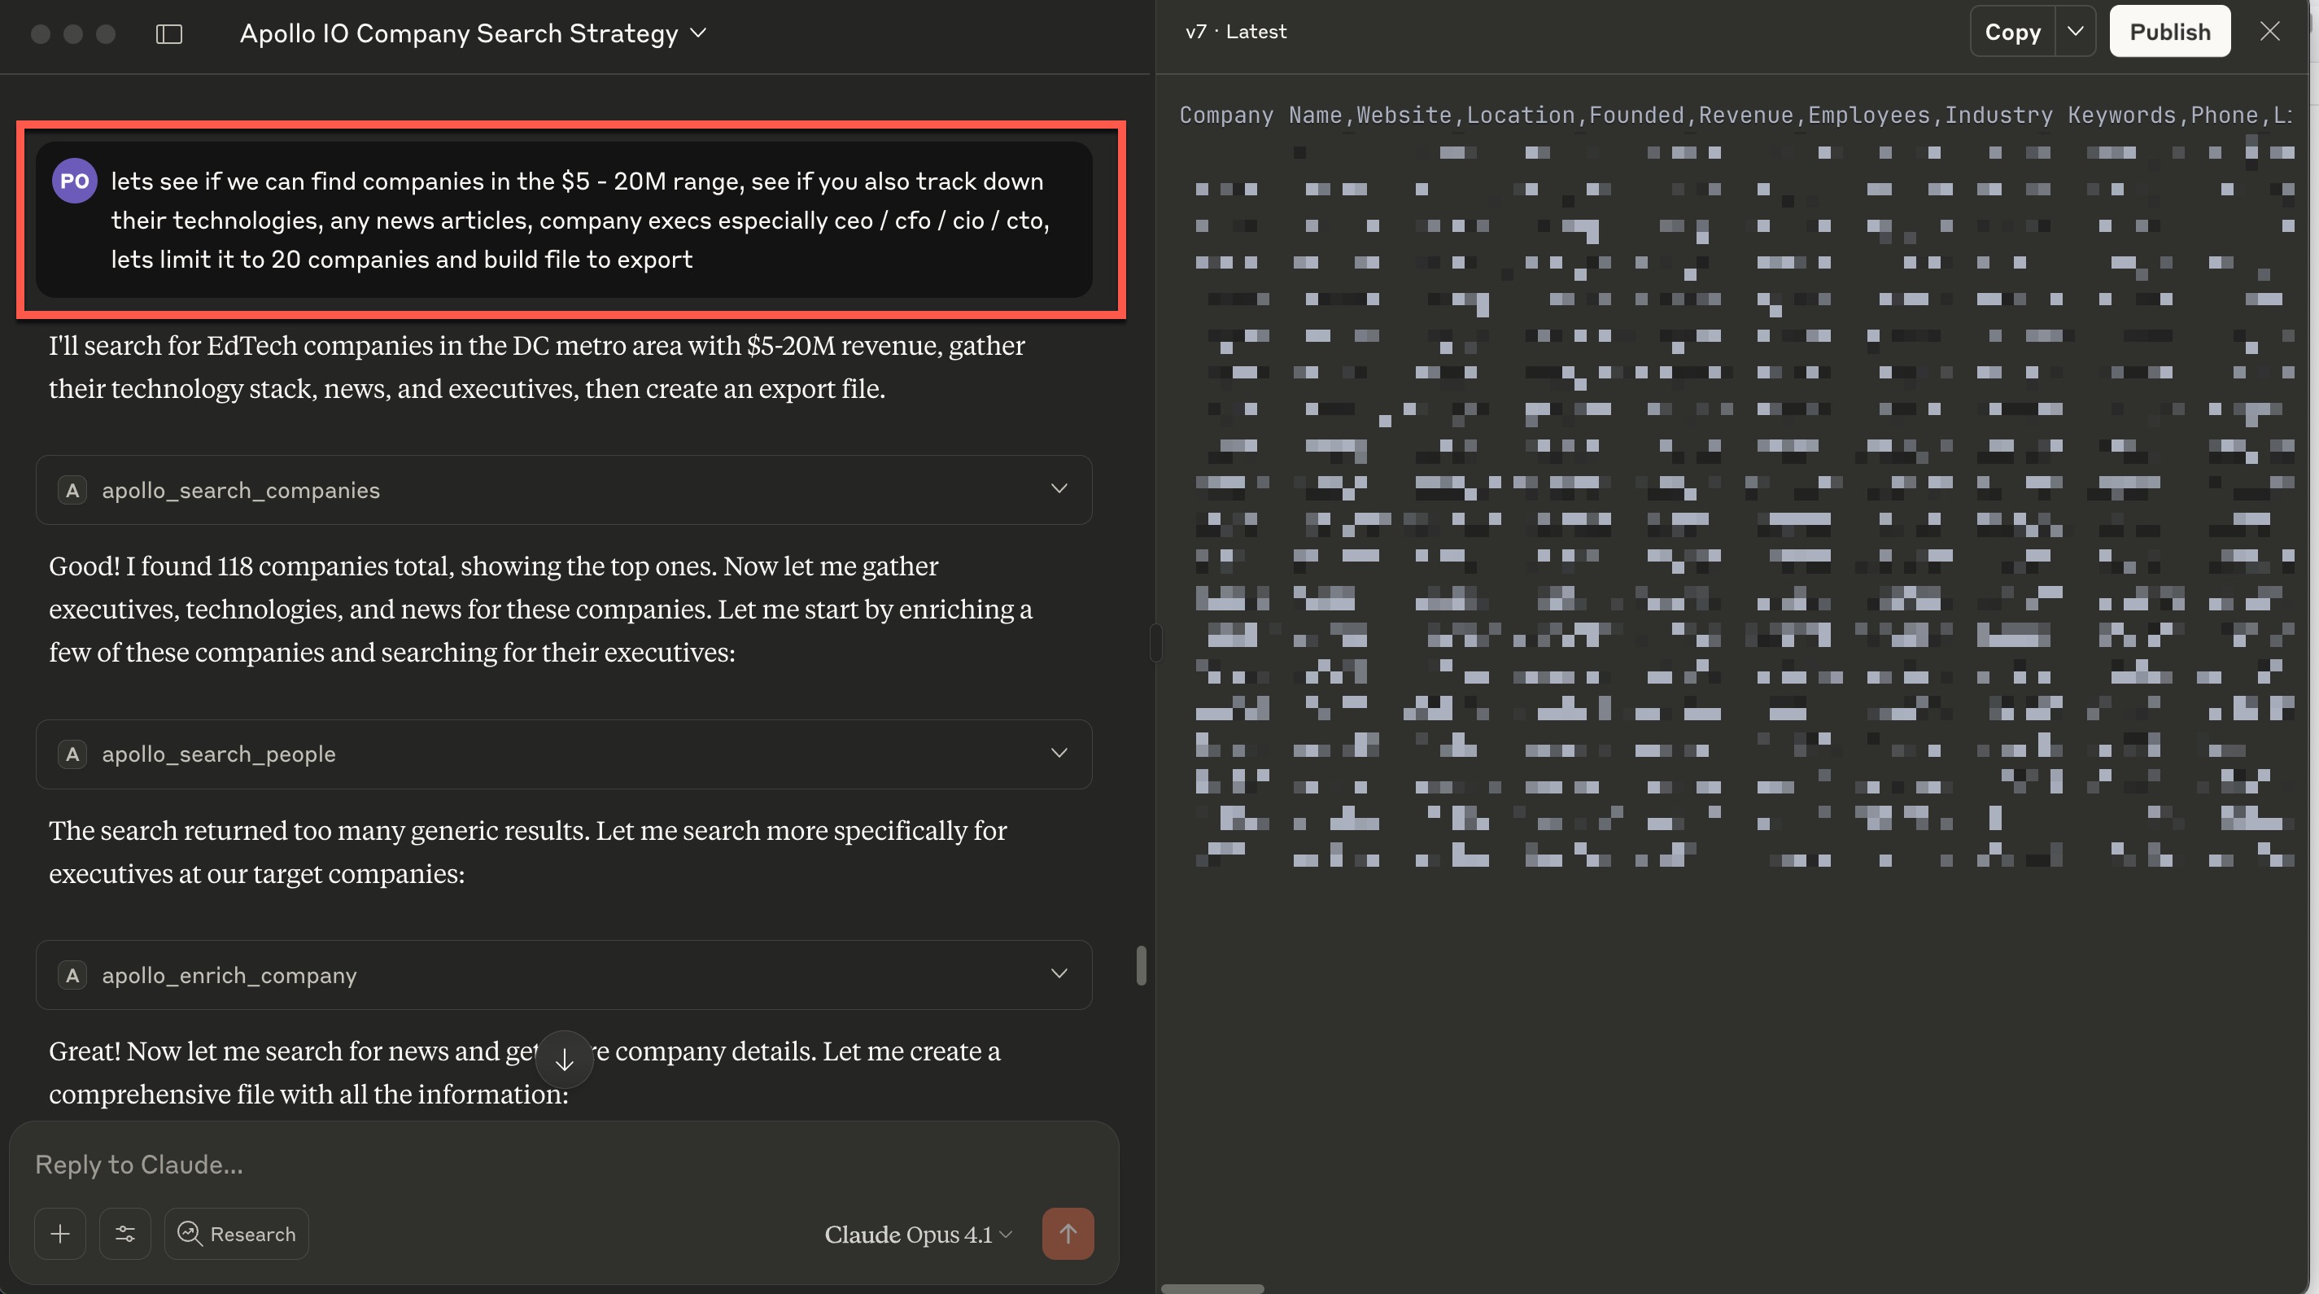This screenshot has height=1294, width=2319.
Task: Publish the artifact
Action: point(2169,31)
